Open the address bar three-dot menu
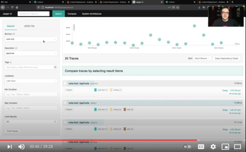246x152 pixels. [169, 7]
